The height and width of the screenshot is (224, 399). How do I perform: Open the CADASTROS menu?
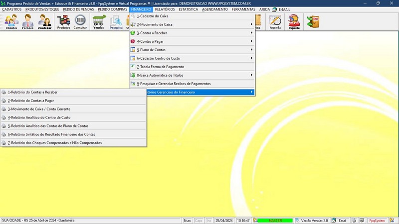tap(11, 9)
